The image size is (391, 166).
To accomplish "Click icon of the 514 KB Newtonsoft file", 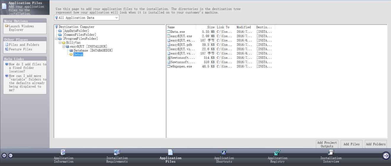I will pyautogui.click(x=169, y=58).
